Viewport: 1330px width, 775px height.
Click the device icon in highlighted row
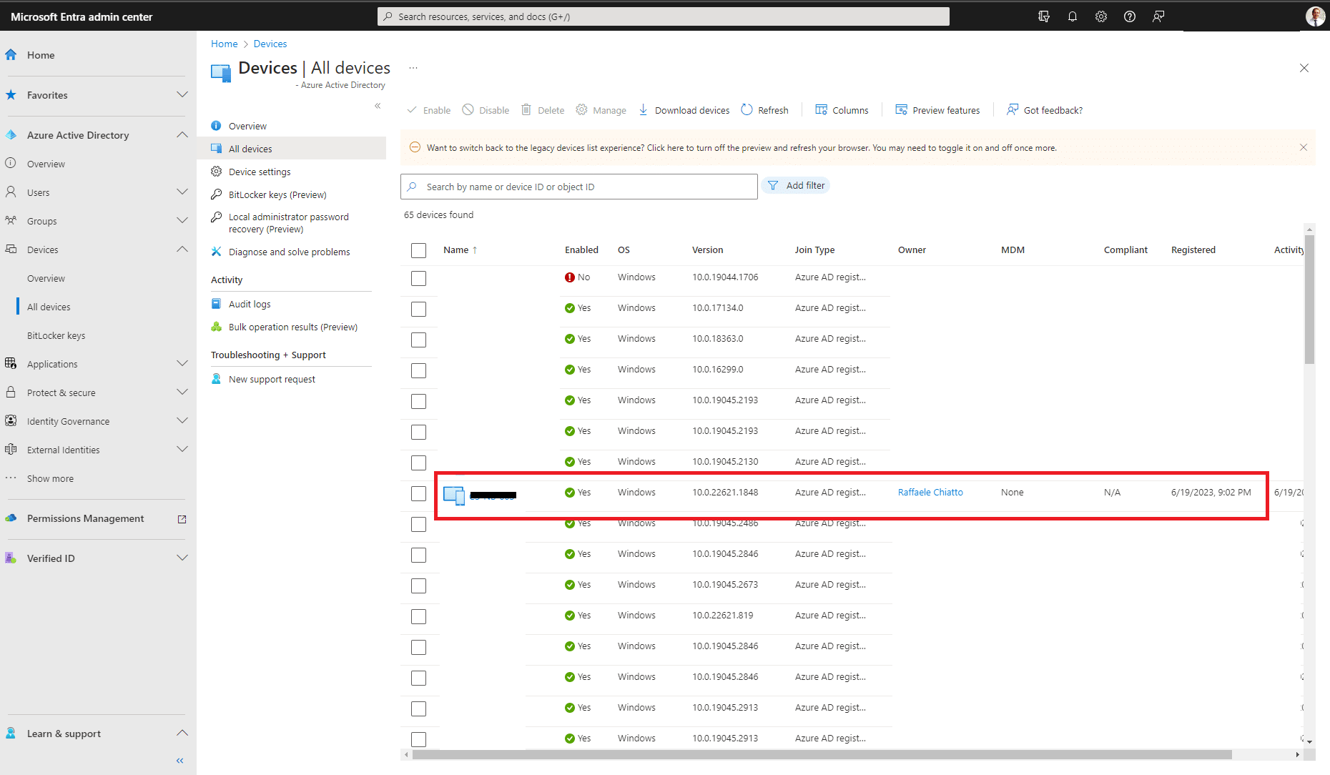454,495
